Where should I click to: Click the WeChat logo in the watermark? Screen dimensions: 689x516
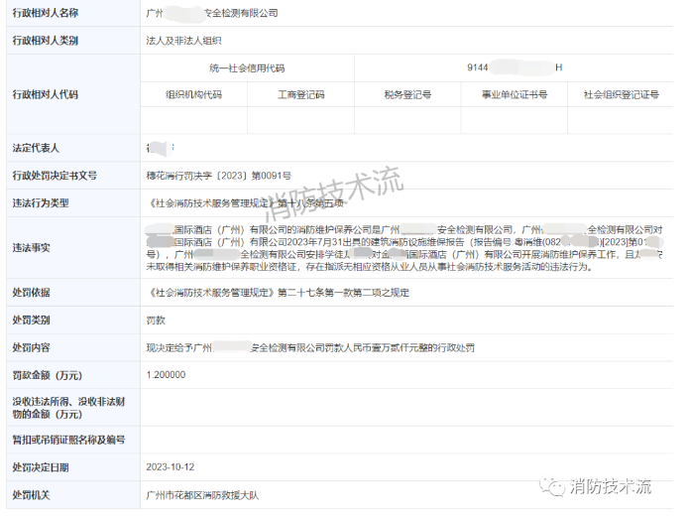549,485
